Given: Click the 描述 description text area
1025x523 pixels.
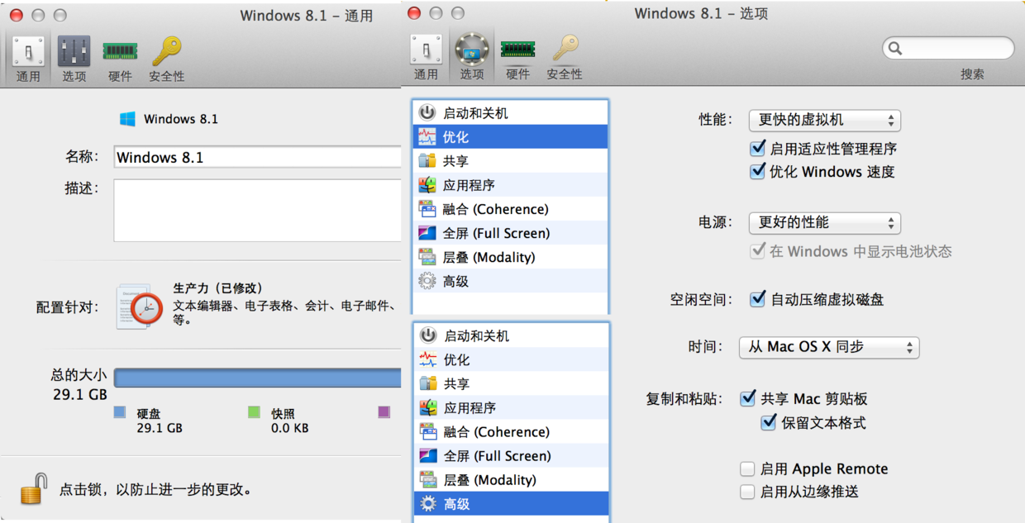Looking at the screenshot, I should [257, 211].
